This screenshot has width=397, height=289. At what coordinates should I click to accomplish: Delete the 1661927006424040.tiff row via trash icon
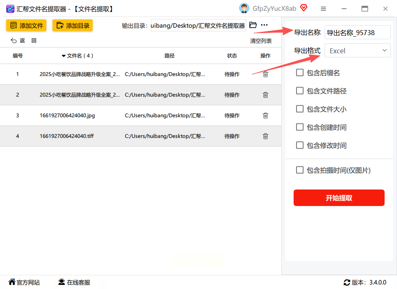pyautogui.click(x=265, y=136)
